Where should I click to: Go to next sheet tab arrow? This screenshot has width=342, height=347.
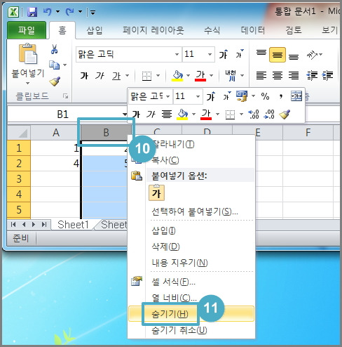coord(34,225)
